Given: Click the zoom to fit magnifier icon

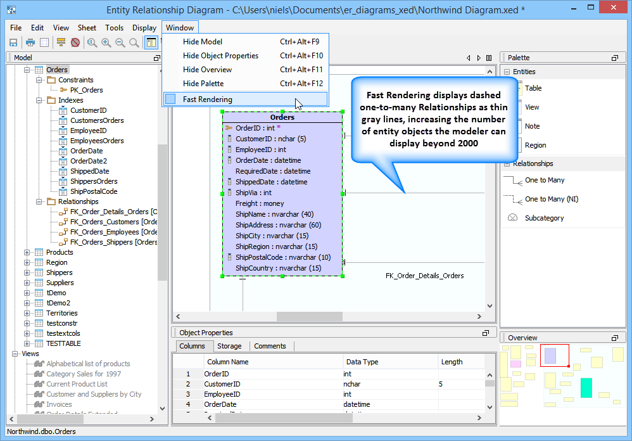Looking at the screenshot, I should pyautogui.click(x=92, y=42).
